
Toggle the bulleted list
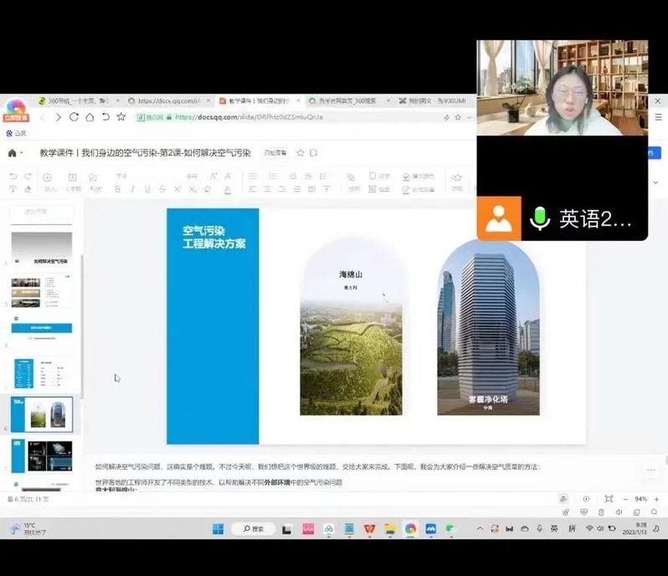(x=253, y=176)
